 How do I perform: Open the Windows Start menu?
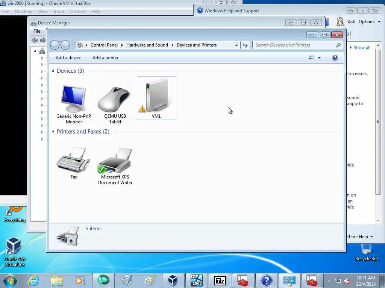coord(10,280)
